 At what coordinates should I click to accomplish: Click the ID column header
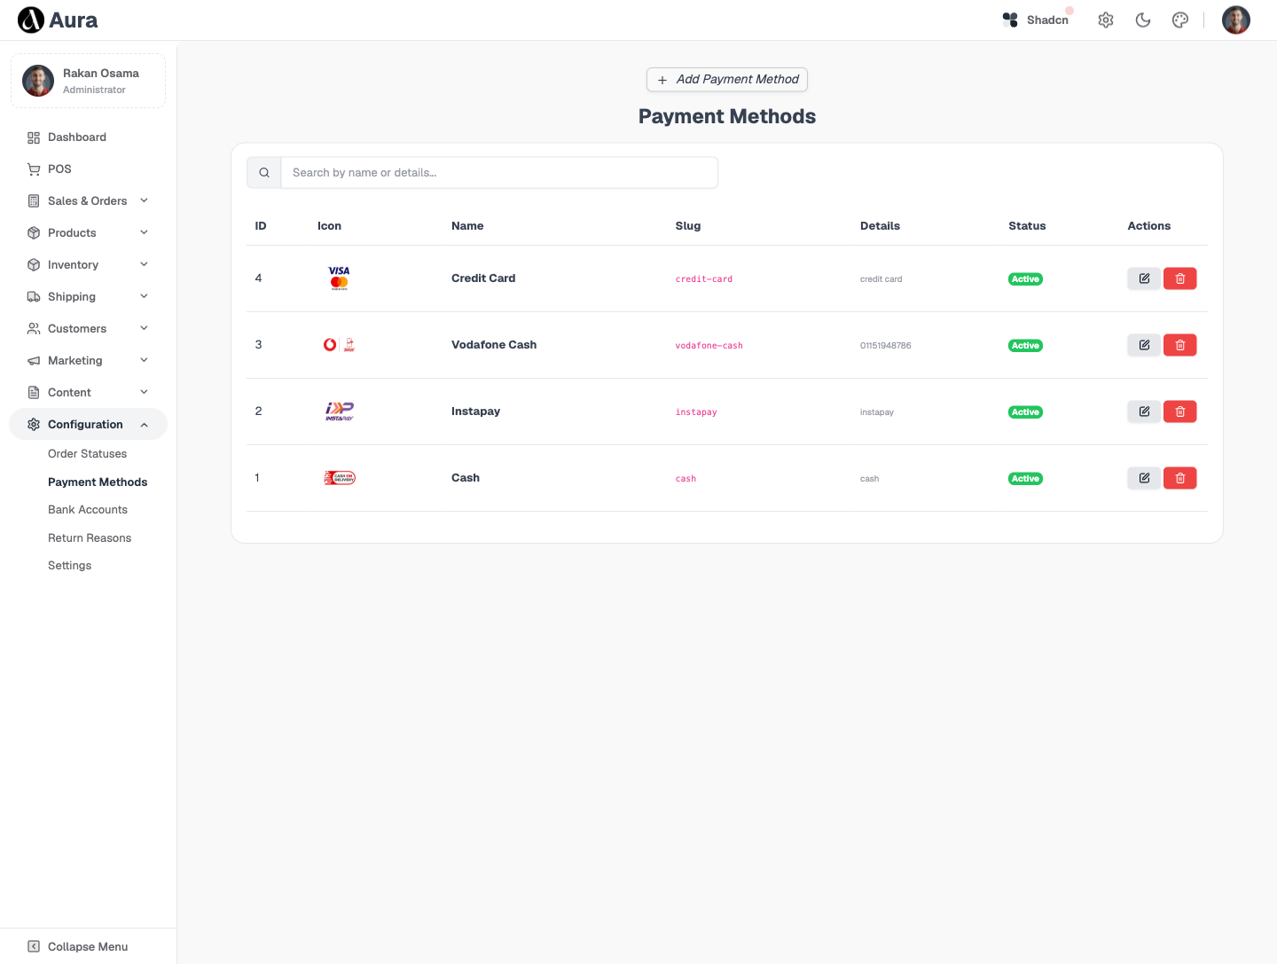[x=261, y=226]
